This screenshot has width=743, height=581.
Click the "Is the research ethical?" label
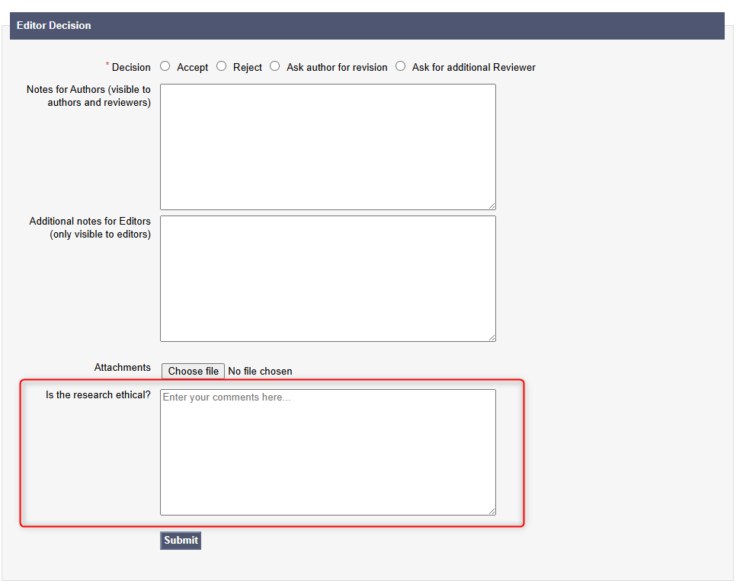(98, 395)
